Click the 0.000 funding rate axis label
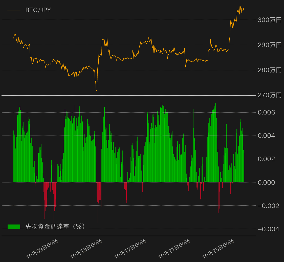Image resolution: width=284 pixels, height=262 pixels. click(266, 182)
